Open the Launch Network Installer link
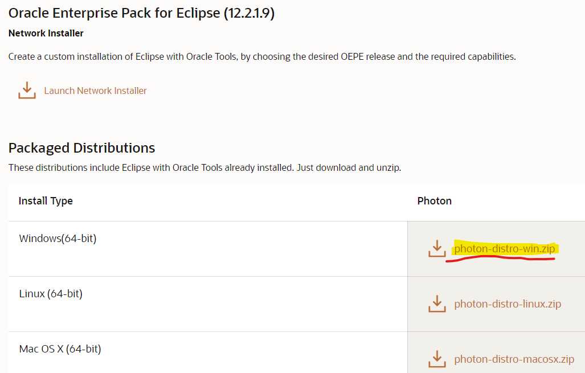Image resolution: width=585 pixels, height=373 pixels. pos(95,91)
